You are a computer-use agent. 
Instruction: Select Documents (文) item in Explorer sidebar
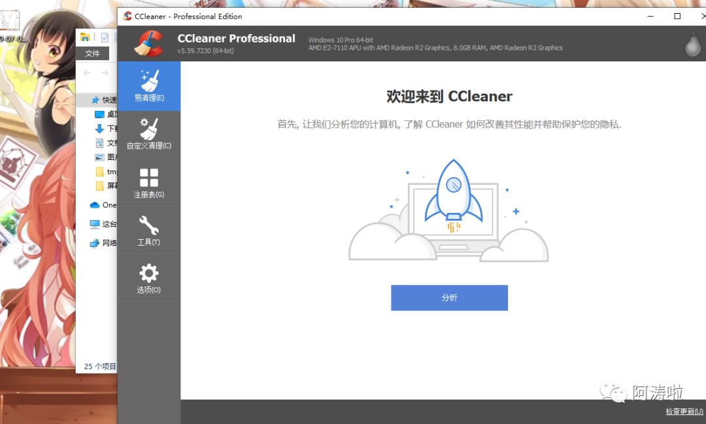(106, 143)
